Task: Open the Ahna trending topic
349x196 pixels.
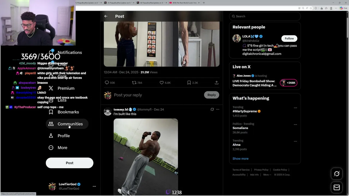Action: (236, 145)
